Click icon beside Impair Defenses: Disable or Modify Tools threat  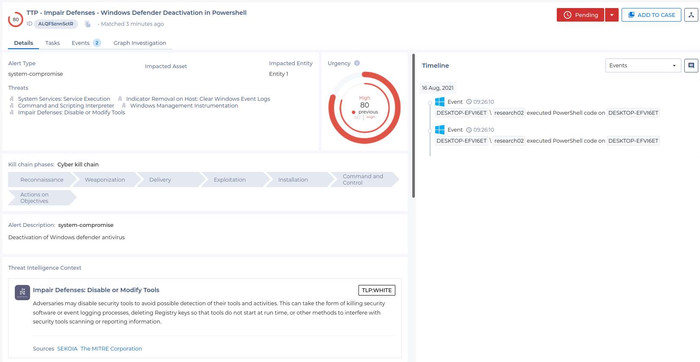12,112
